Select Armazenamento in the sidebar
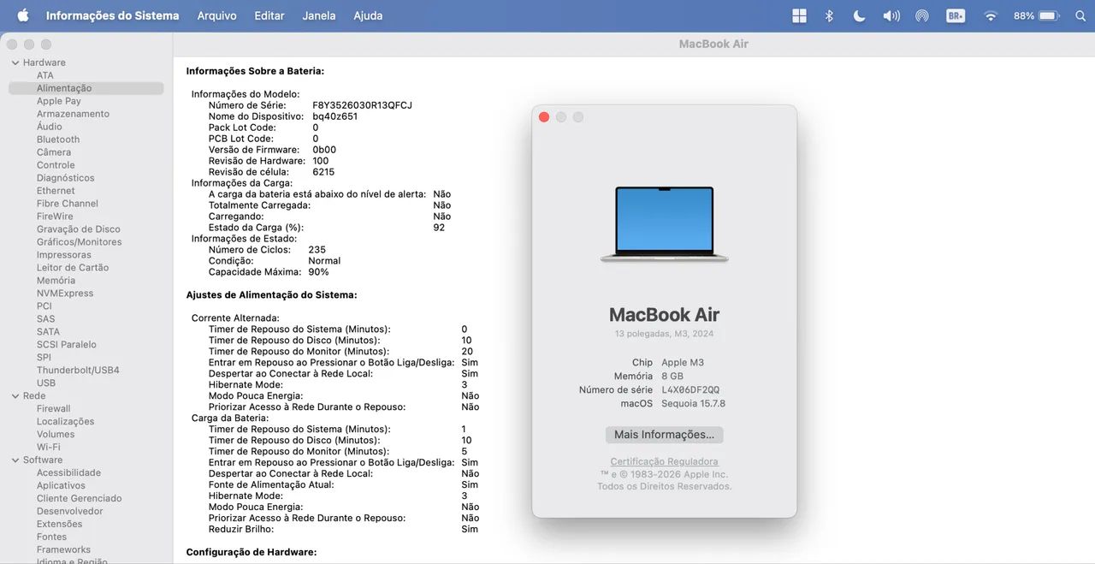This screenshot has width=1095, height=564. [73, 114]
